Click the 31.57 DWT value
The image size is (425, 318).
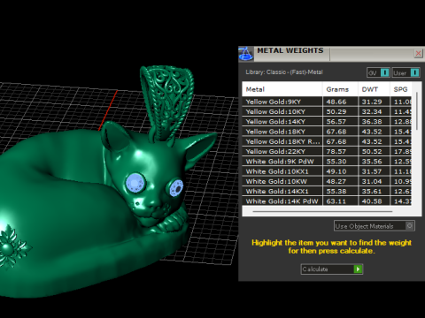point(372,171)
